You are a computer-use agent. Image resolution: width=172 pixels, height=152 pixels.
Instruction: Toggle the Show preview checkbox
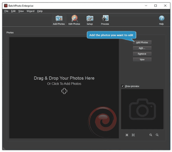click(123, 86)
